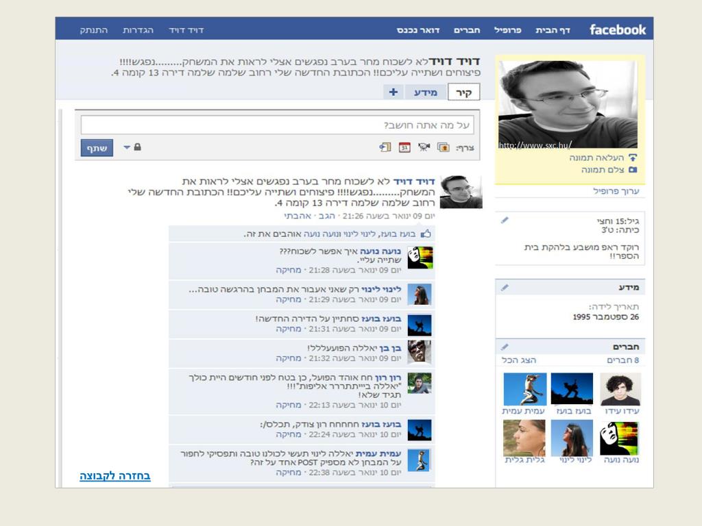Click נועה נועה's comment avatar
Viewport: 702px width, 526px height.
420,258
